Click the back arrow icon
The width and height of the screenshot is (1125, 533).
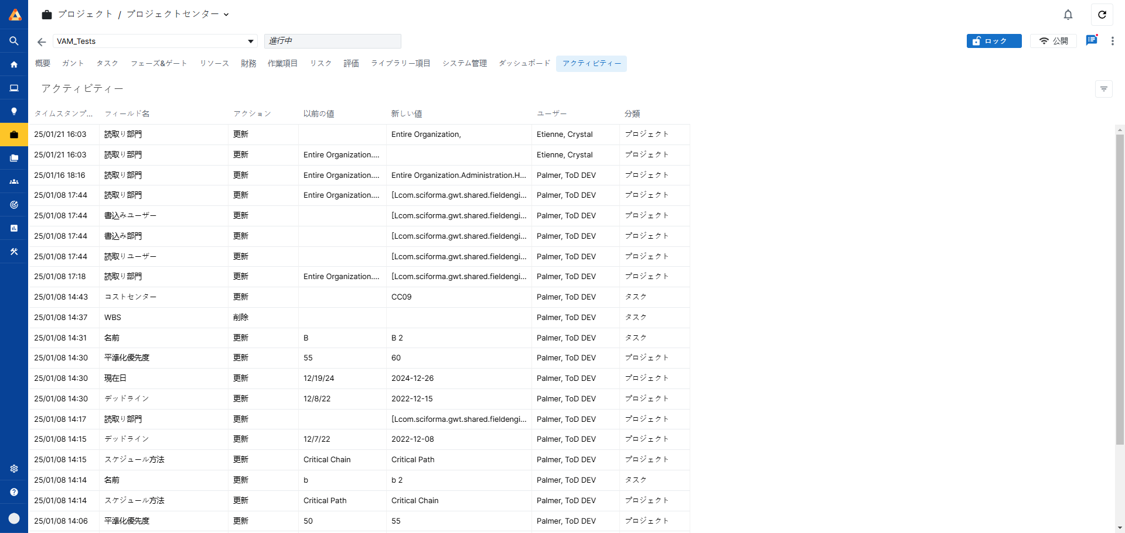pos(42,42)
